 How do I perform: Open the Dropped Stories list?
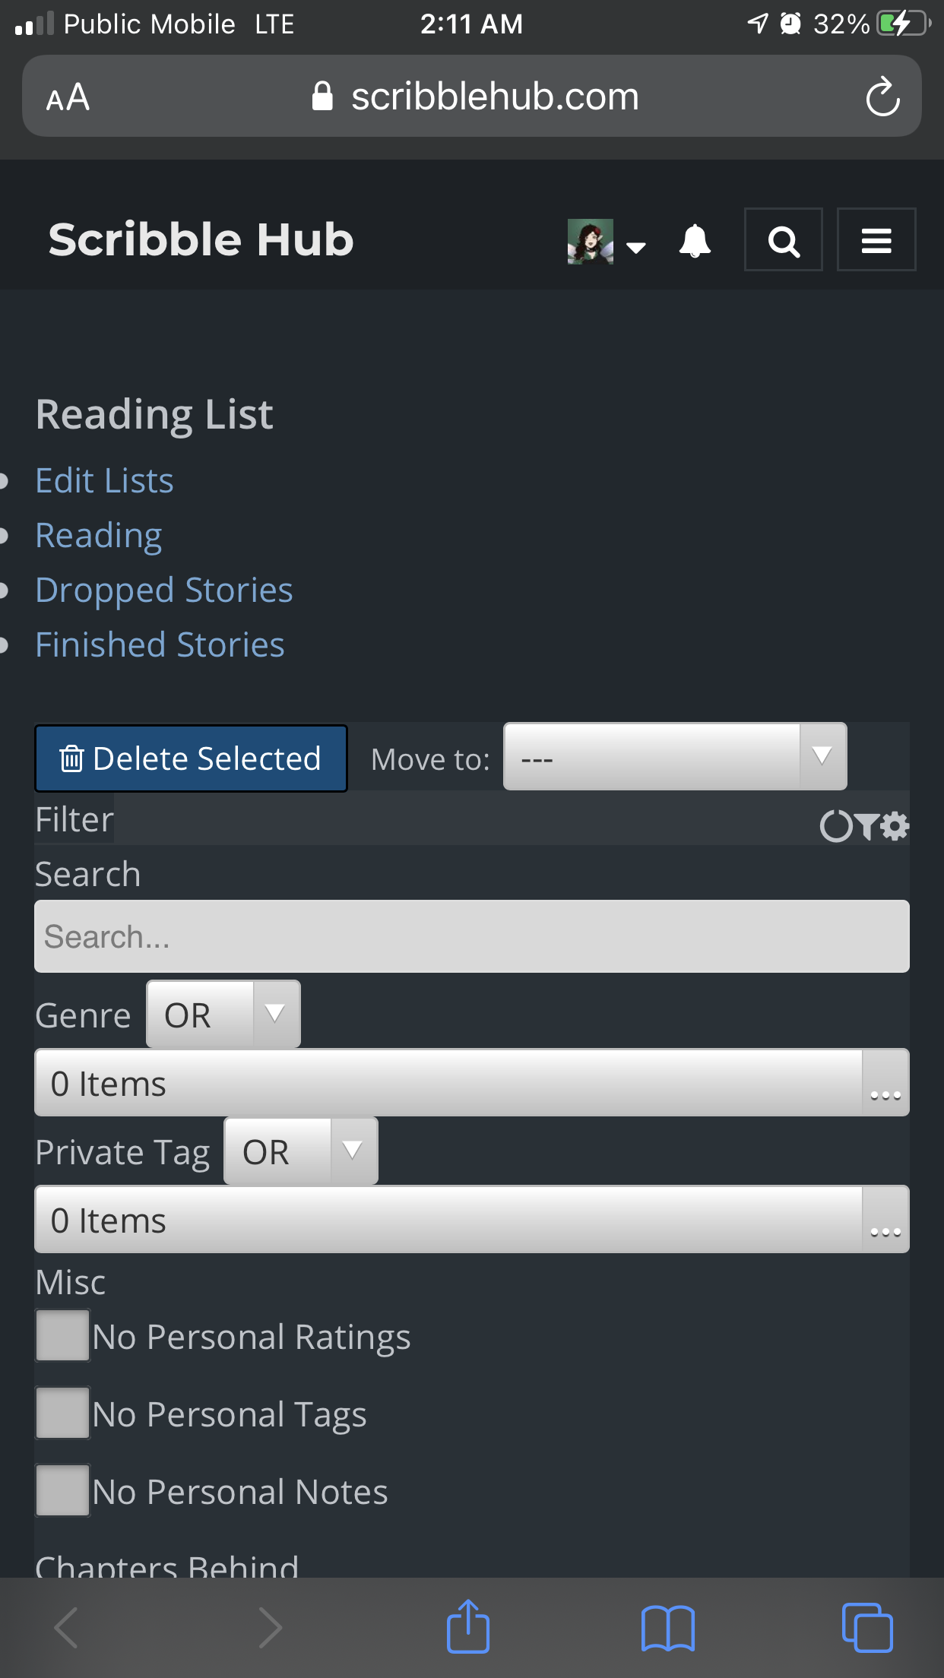tap(164, 590)
